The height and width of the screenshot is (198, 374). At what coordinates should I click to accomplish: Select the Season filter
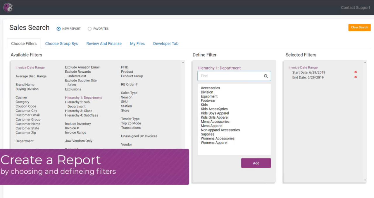click(127, 97)
